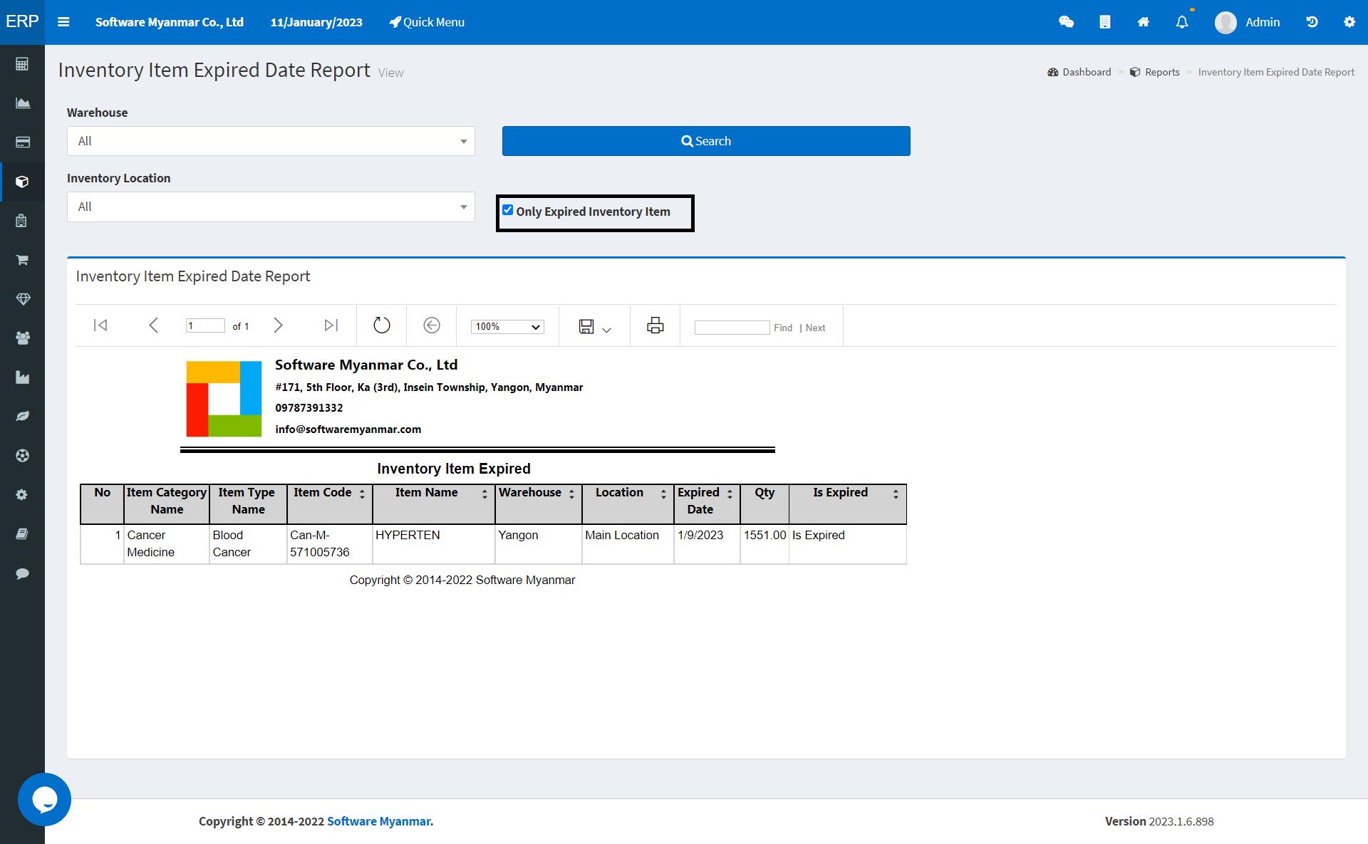Open leaf icon module in sidebar
1368x844 pixels.
click(x=22, y=416)
